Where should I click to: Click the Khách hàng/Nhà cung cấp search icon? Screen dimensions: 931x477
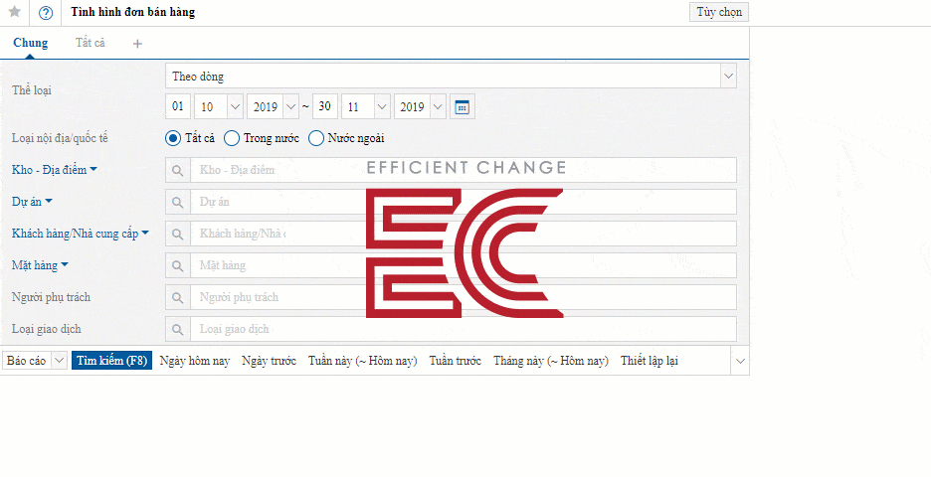[x=177, y=234]
